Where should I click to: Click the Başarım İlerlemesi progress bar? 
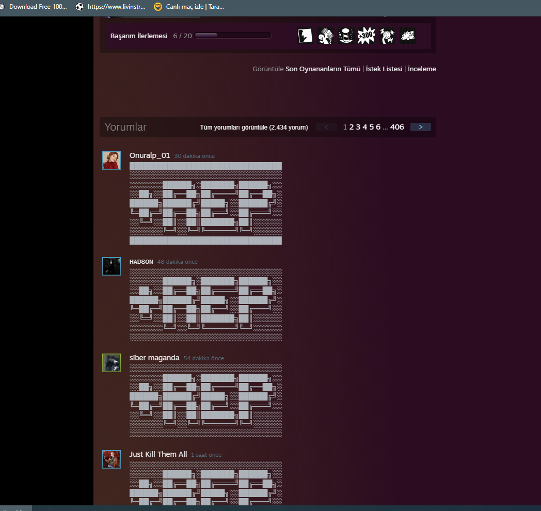tap(232, 35)
